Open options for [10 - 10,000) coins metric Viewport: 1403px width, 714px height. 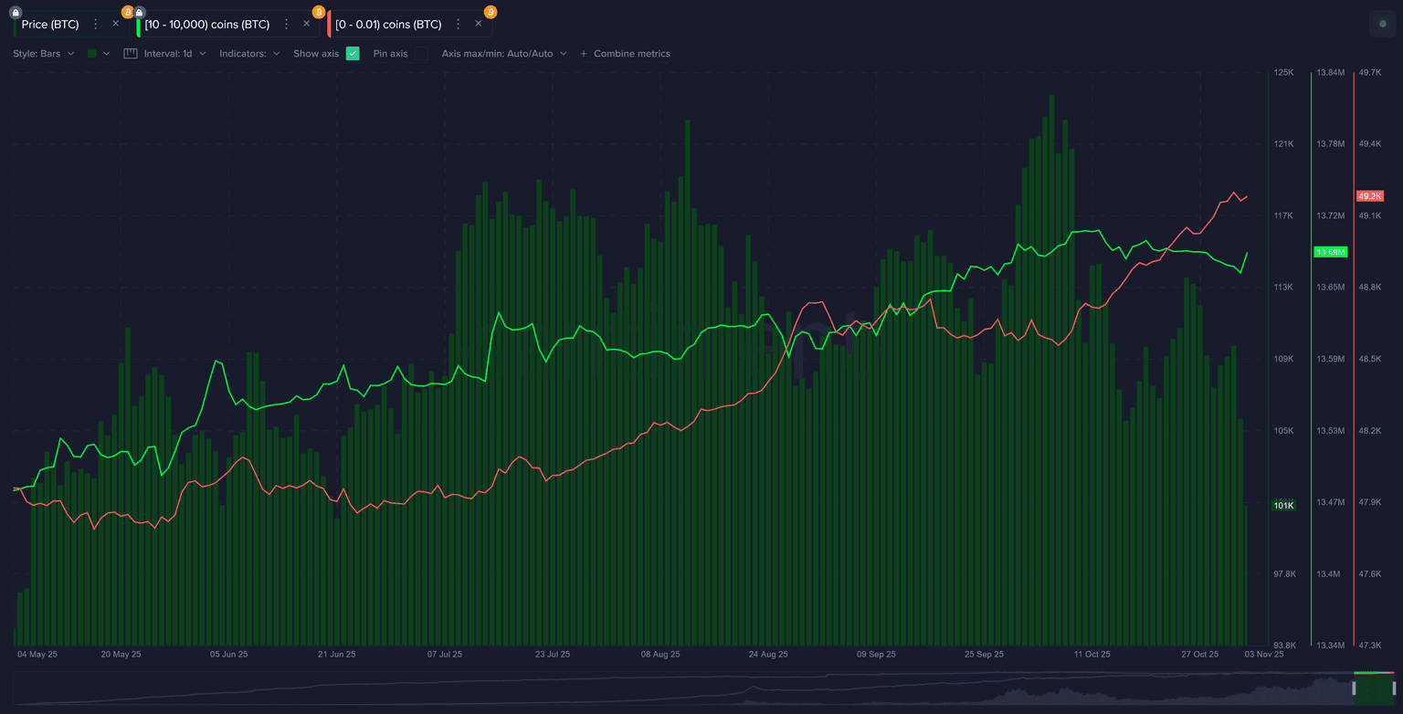coord(287,25)
